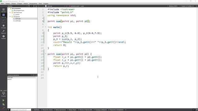
Task: Click the Open Documents panel vertical scrollbar
Action: (x=37, y=92)
